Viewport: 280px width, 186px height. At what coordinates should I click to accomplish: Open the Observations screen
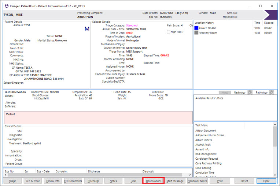[154, 181]
